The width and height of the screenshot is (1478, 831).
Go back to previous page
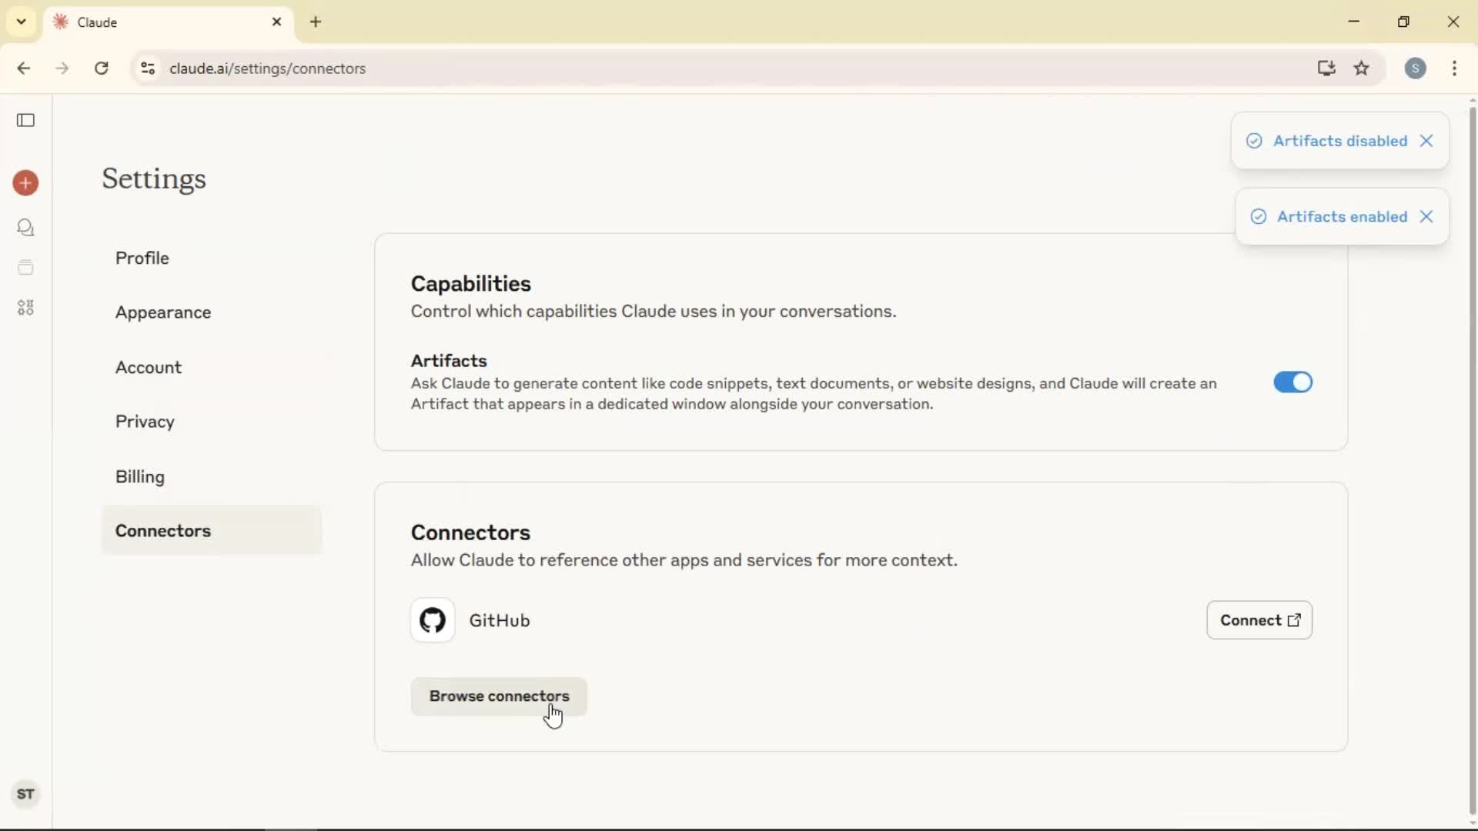pyautogui.click(x=24, y=68)
